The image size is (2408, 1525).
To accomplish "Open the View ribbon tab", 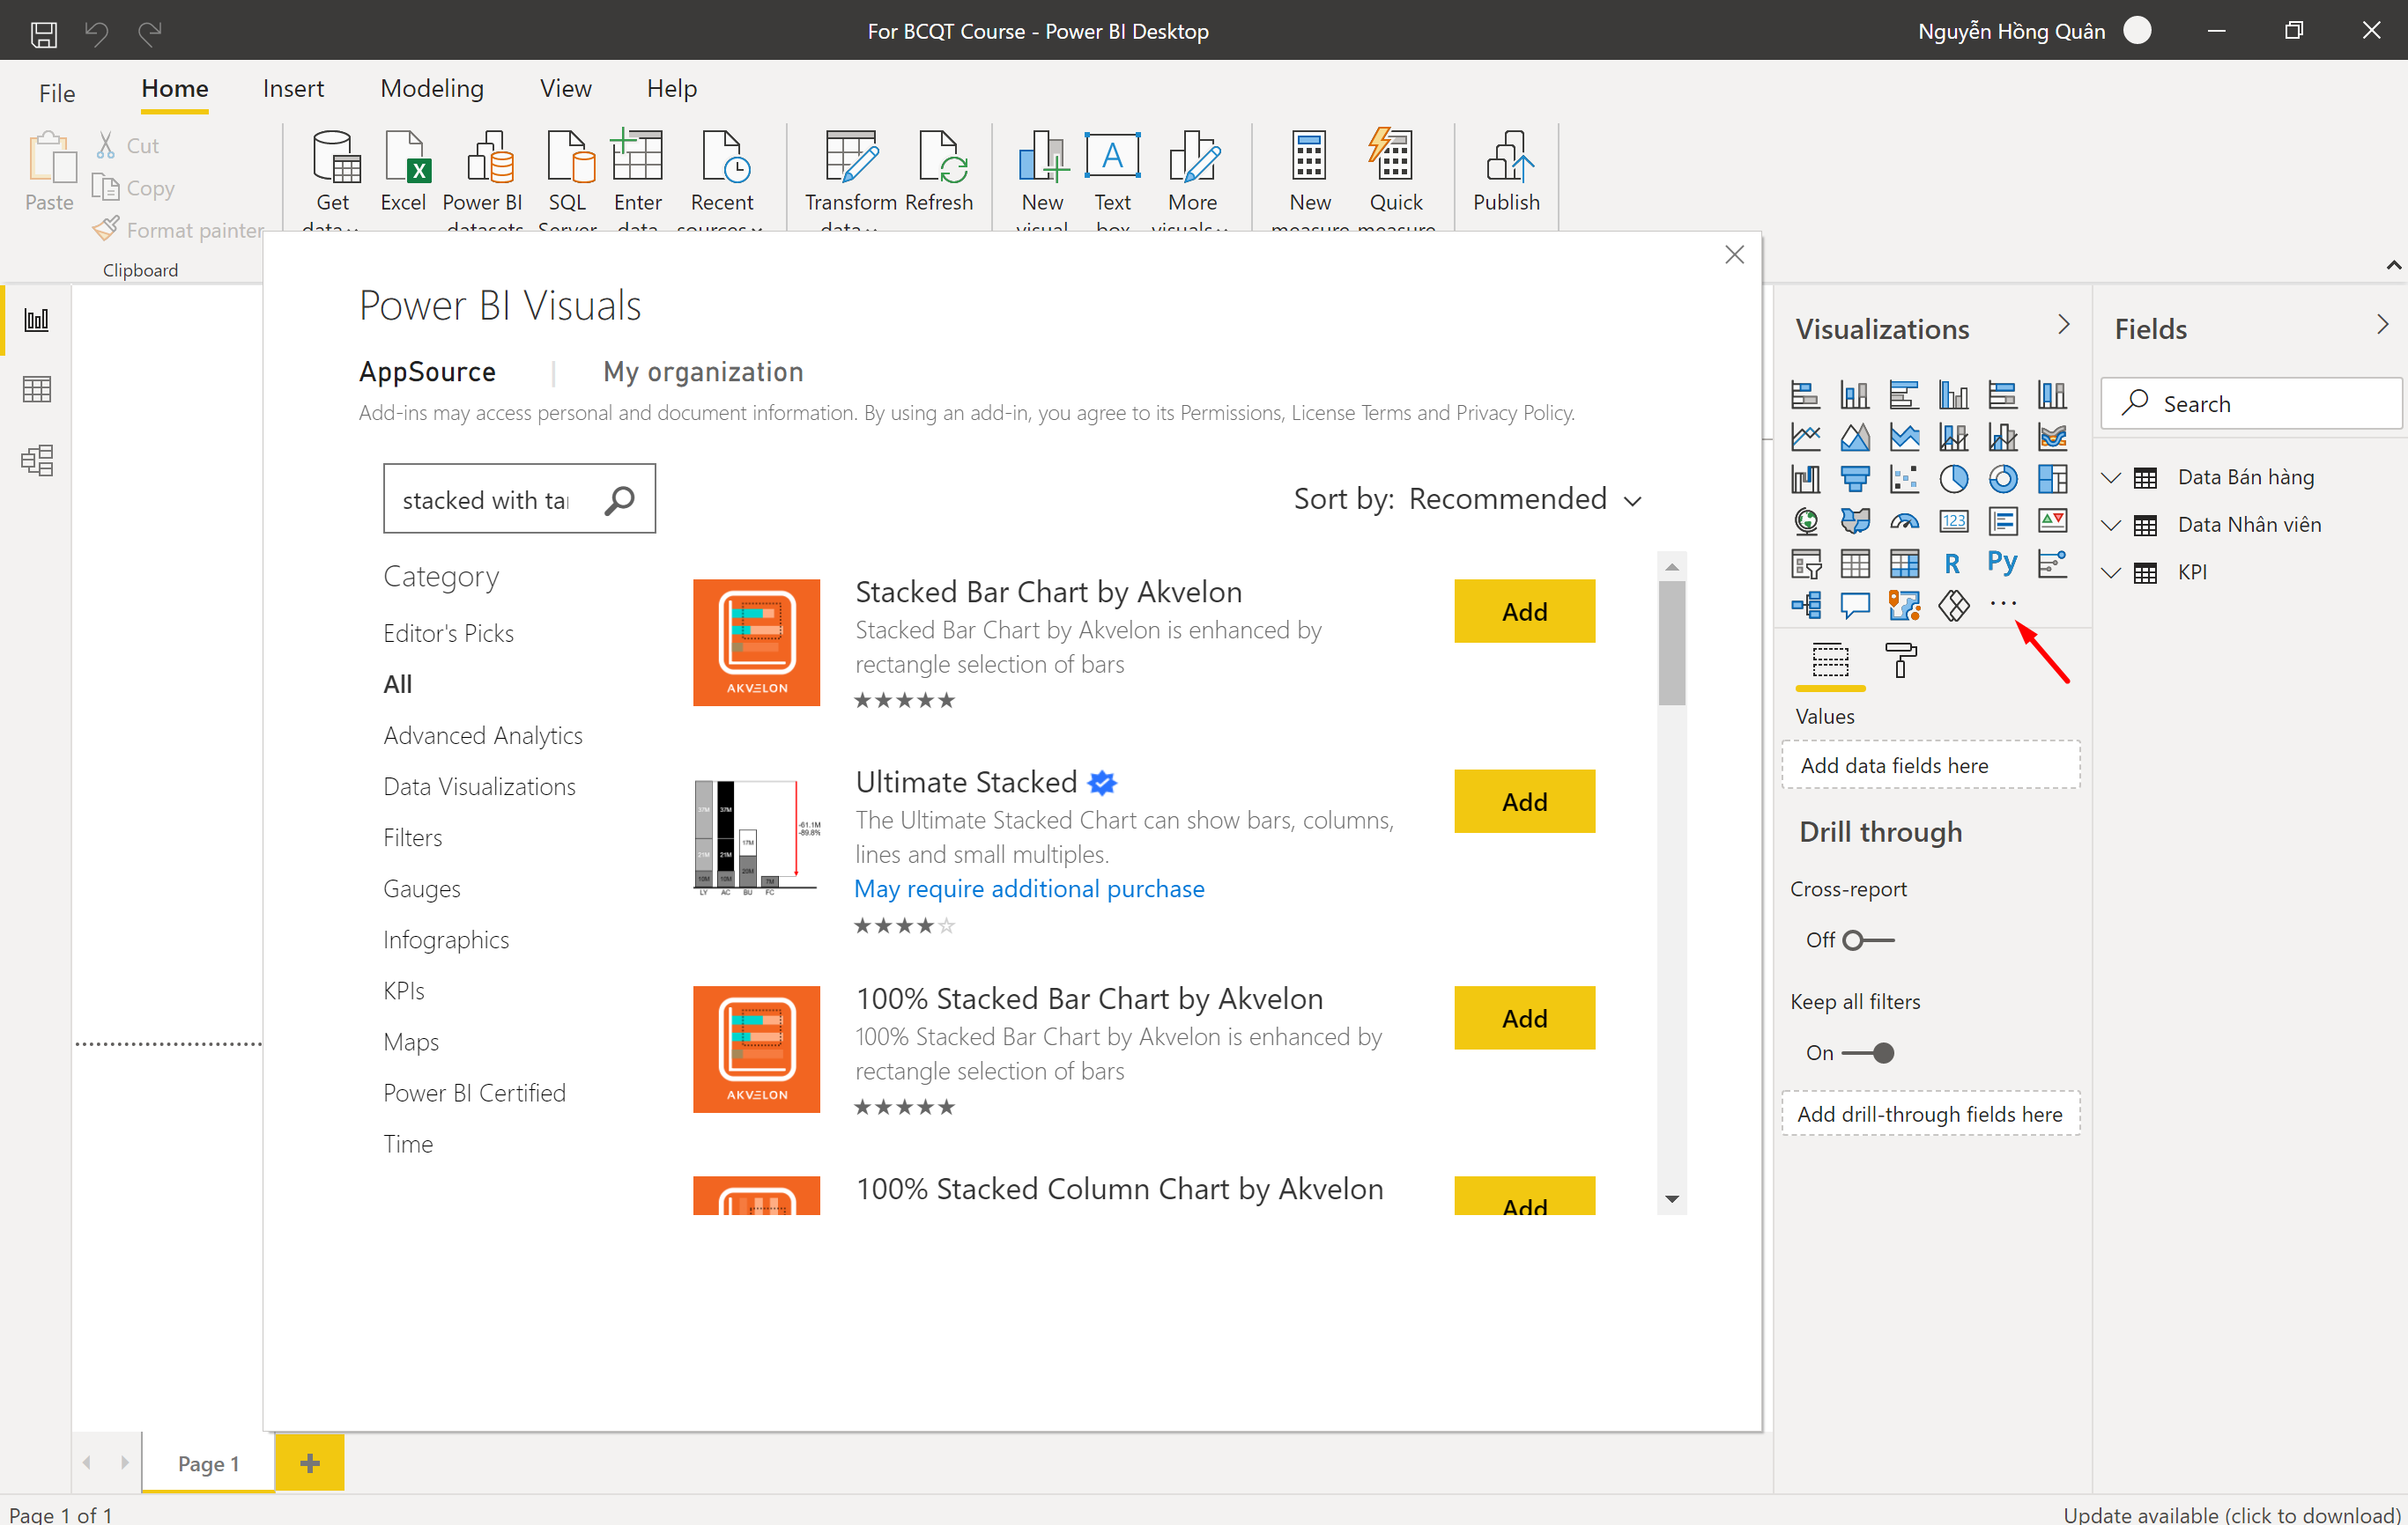I will pyautogui.click(x=566, y=89).
